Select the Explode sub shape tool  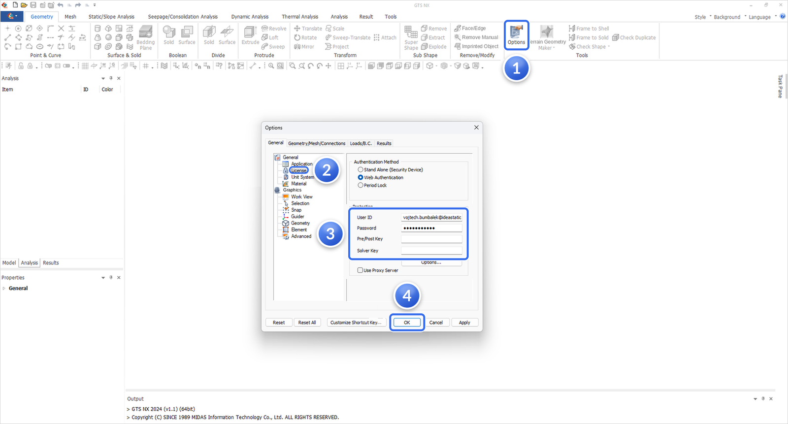434,47
